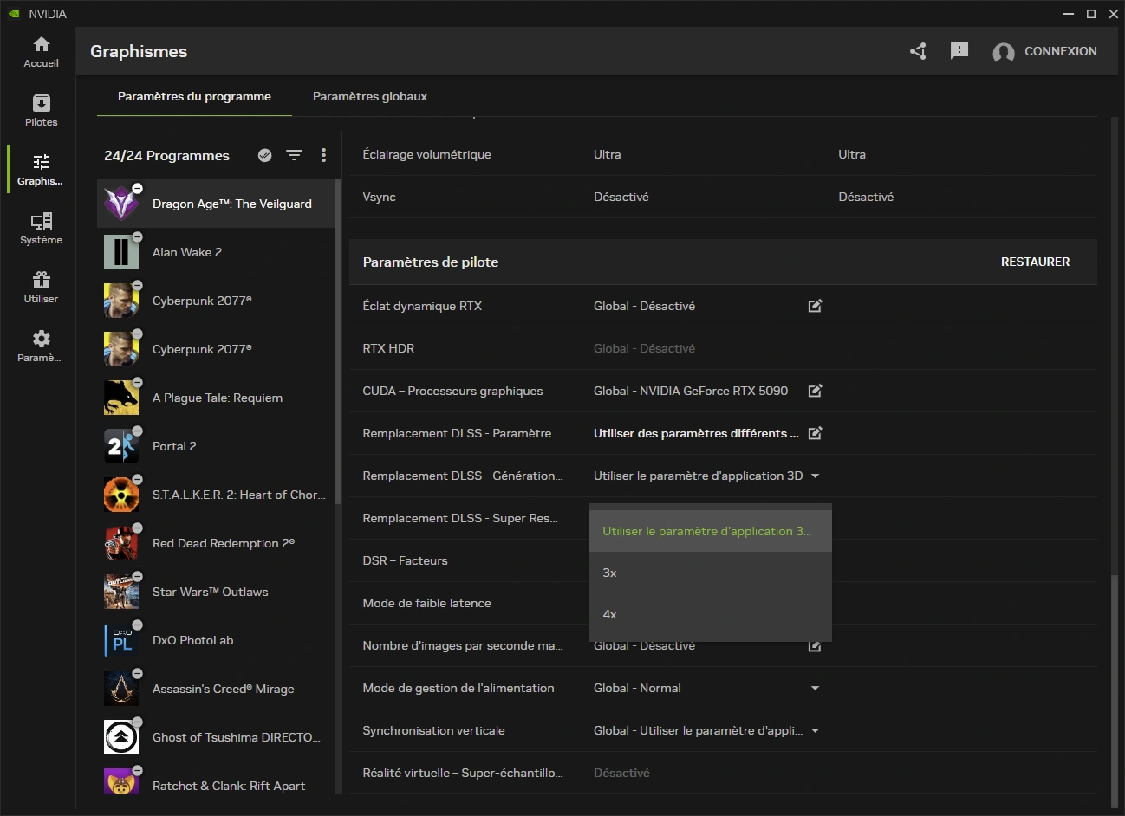Viewport: 1125px width, 816px height.
Task: Select Ghost of Tsushima entry
Action: coord(216,737)
